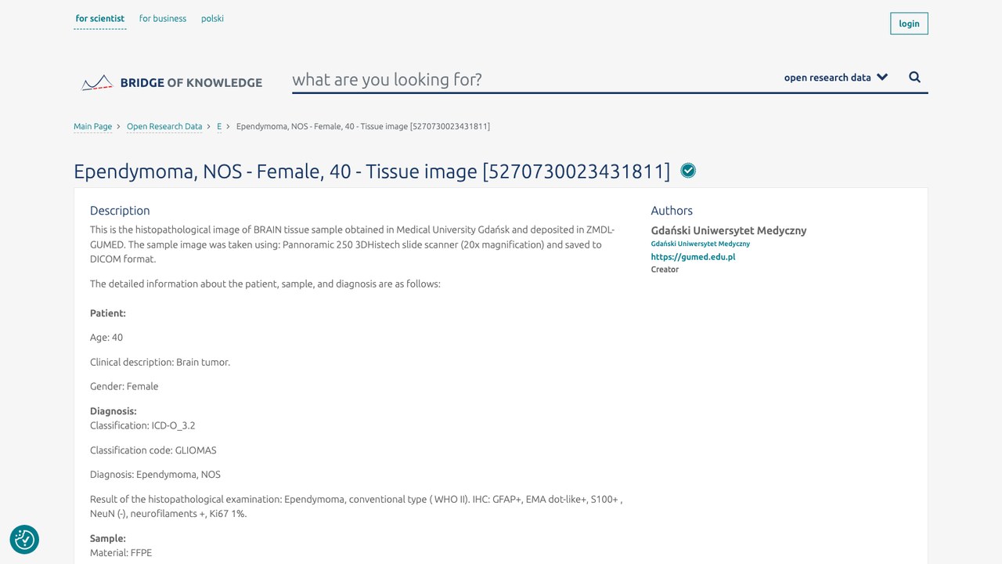1002x564 pixels.
Task: Click the 'Classification: ICD-O_3.2' text
Action: 142,426
